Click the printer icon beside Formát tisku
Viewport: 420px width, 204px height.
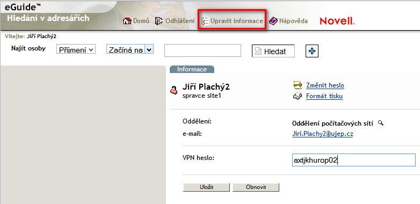coord(298,96)
